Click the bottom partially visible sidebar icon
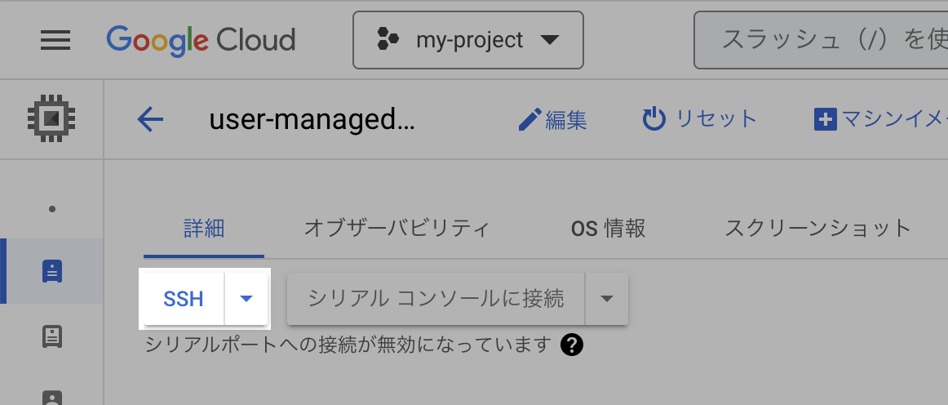This screenshot has width=948, height=405. point(51,398)
